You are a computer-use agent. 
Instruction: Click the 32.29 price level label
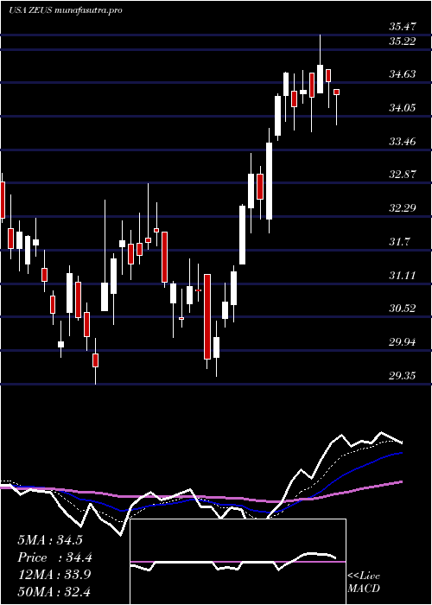click(403, 208)
